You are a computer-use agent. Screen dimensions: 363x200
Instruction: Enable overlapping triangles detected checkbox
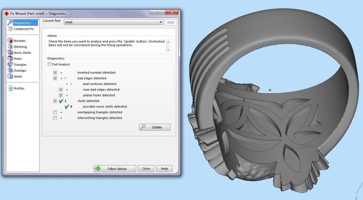pyautogui.click(x=55, y=112)
